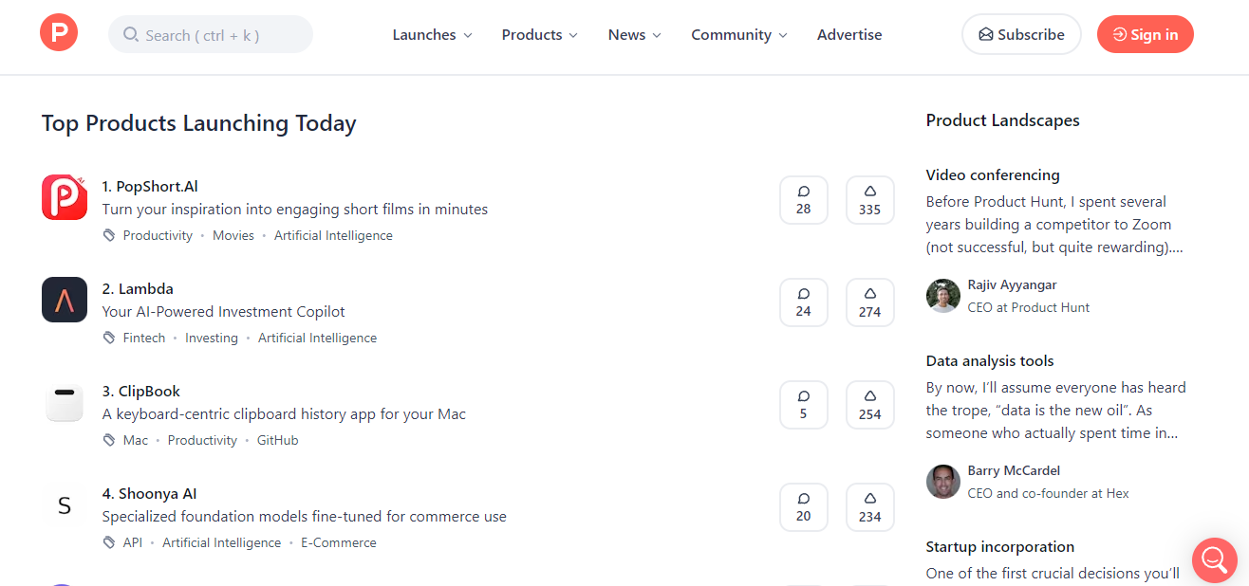Click the Subscribe button

click(x=1021, y=34)
